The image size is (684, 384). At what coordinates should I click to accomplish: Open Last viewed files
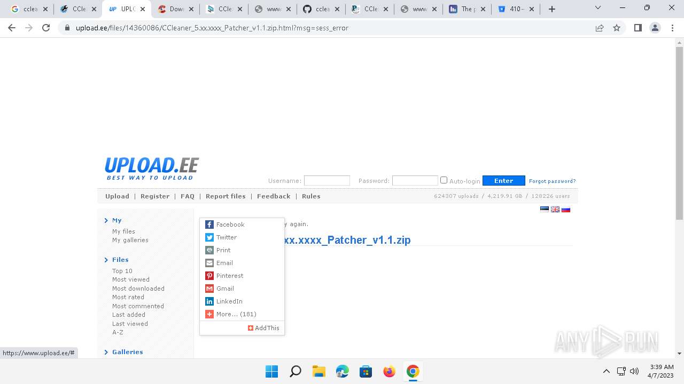[130, 324]
